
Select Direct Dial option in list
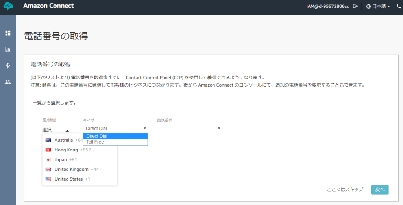coord(115,136)
